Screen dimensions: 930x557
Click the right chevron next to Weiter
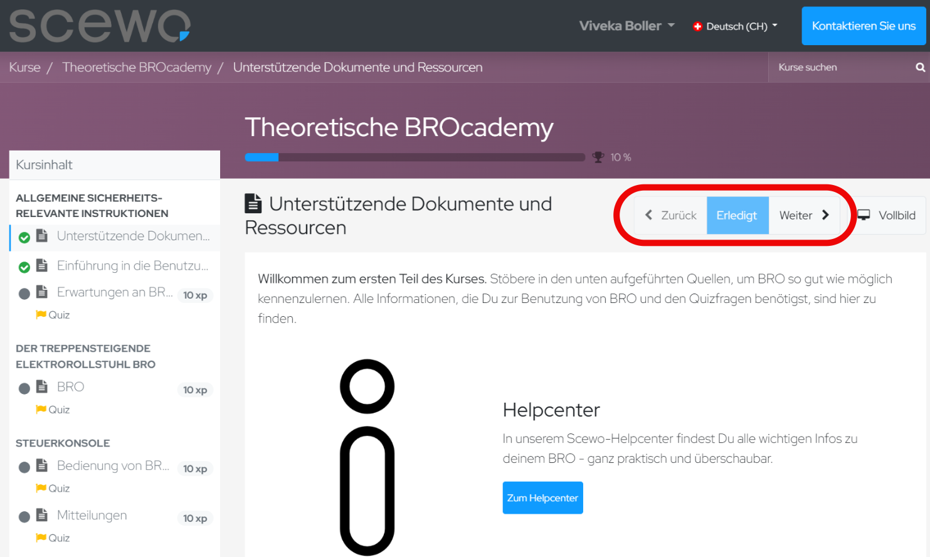point(825,215)
